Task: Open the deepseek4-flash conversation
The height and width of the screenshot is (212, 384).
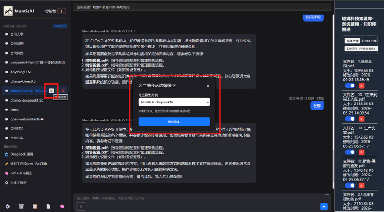Action: tap(35, 62)
